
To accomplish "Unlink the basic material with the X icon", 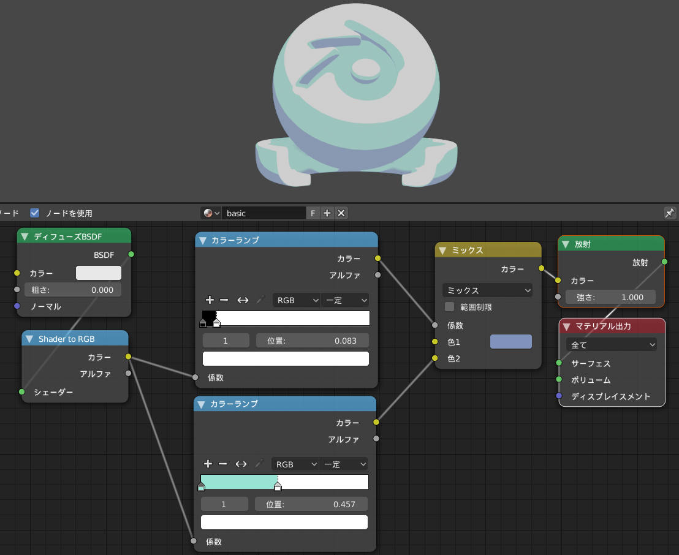I will (x=341, y=213).
